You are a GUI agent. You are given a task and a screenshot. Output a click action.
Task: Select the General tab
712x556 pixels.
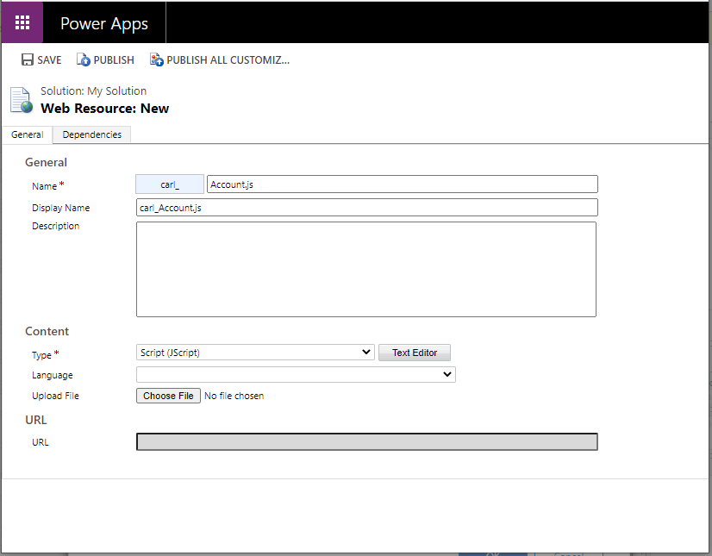click(x=27, y=134)
